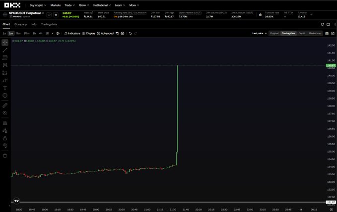Open the three-dot more options menu

click(x=335, y=24)
